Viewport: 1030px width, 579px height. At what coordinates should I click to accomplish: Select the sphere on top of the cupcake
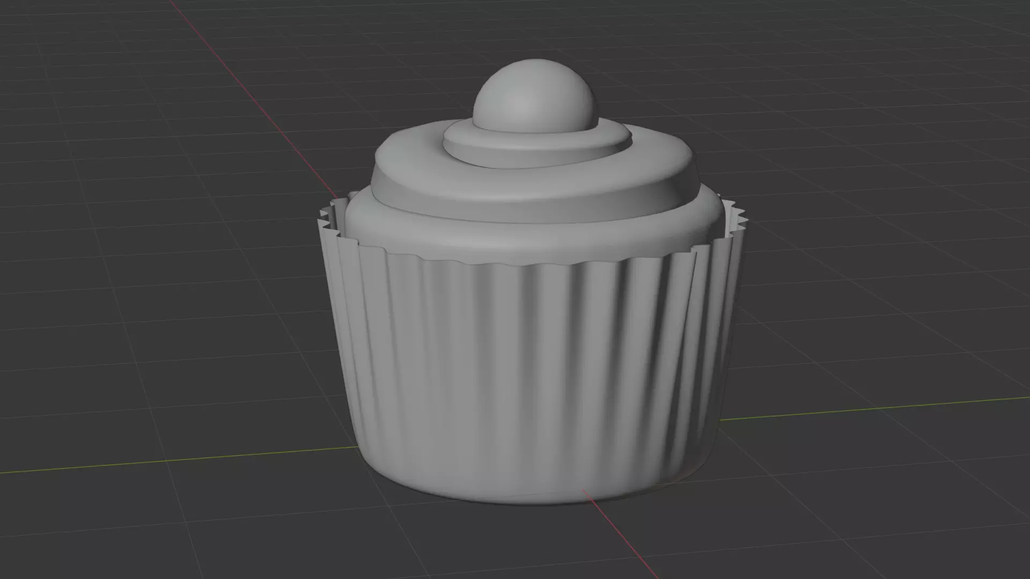coord(534,96)
